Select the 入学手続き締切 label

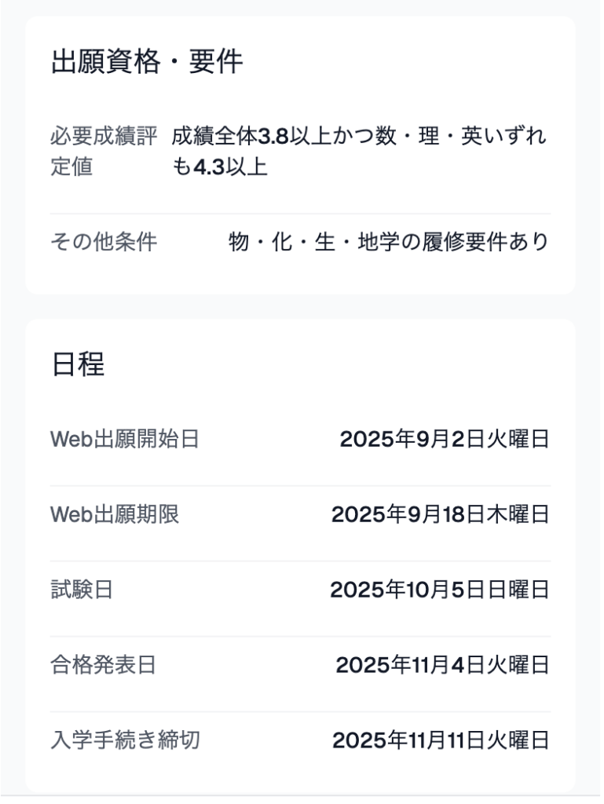click(125, 741)
